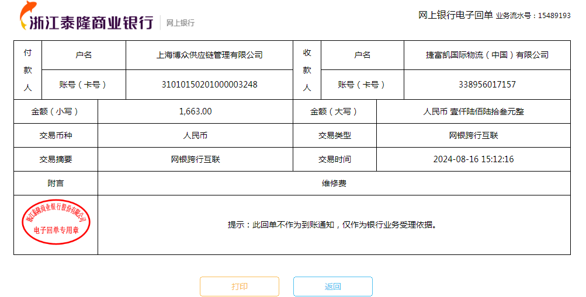Click the 交易币种 value 人民币
The width and height of the screenshot is (586, 297).
[195, 135]
